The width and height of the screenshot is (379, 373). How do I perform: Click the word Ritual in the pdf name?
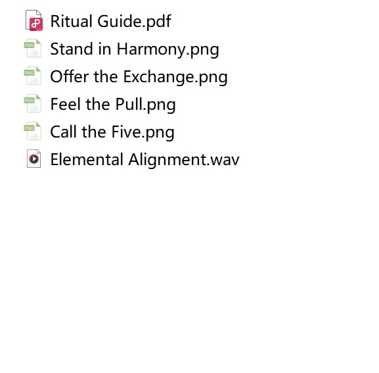click(72, 21)
